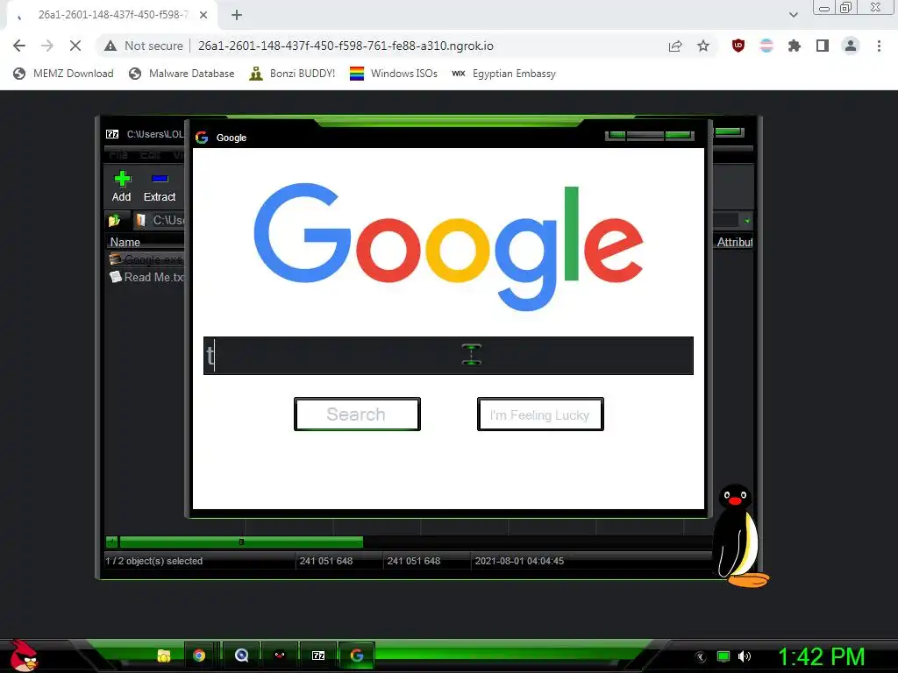Click the I'm Feeling Lucky button
The width and height of the screenshot is (898, 673).
tap(540, 414)
